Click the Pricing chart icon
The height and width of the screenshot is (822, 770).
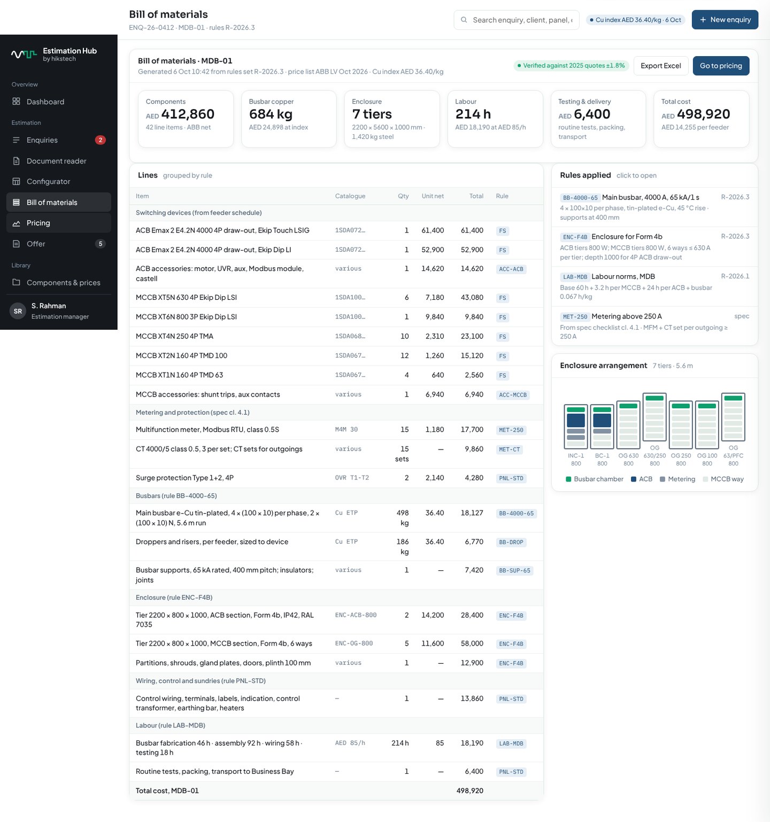point(16,223)
